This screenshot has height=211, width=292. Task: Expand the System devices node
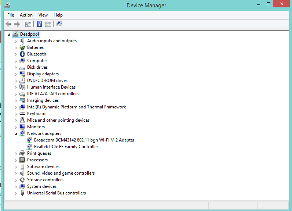tap(16, 187)
